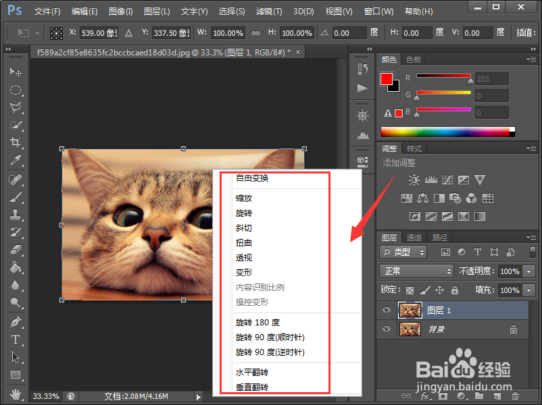Viewport: 542px width, 405px height.
Task: Add a Brightness/Contrast adjustment
Action: (x=415, y=180)
